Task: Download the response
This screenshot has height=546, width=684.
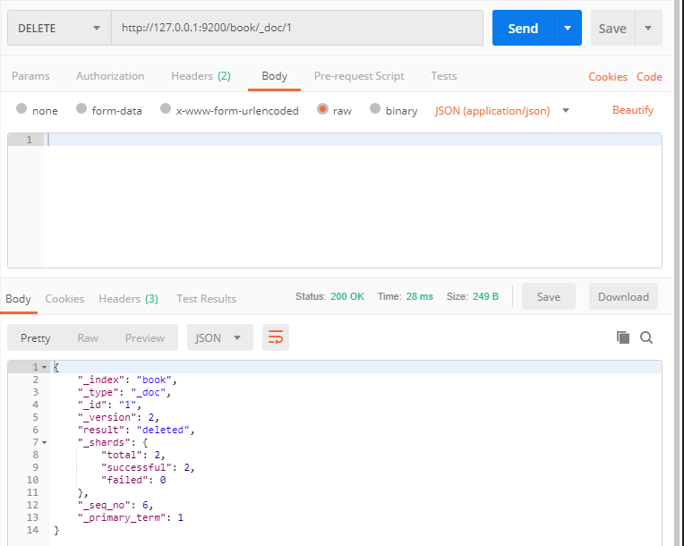Action: [623, 296]
